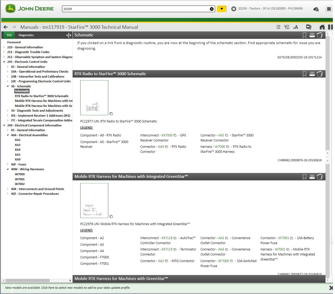Open the PC22977-UN schematic thumbnail
The height and width of the screenshot is (294, 335).
[x=94, y=98]
